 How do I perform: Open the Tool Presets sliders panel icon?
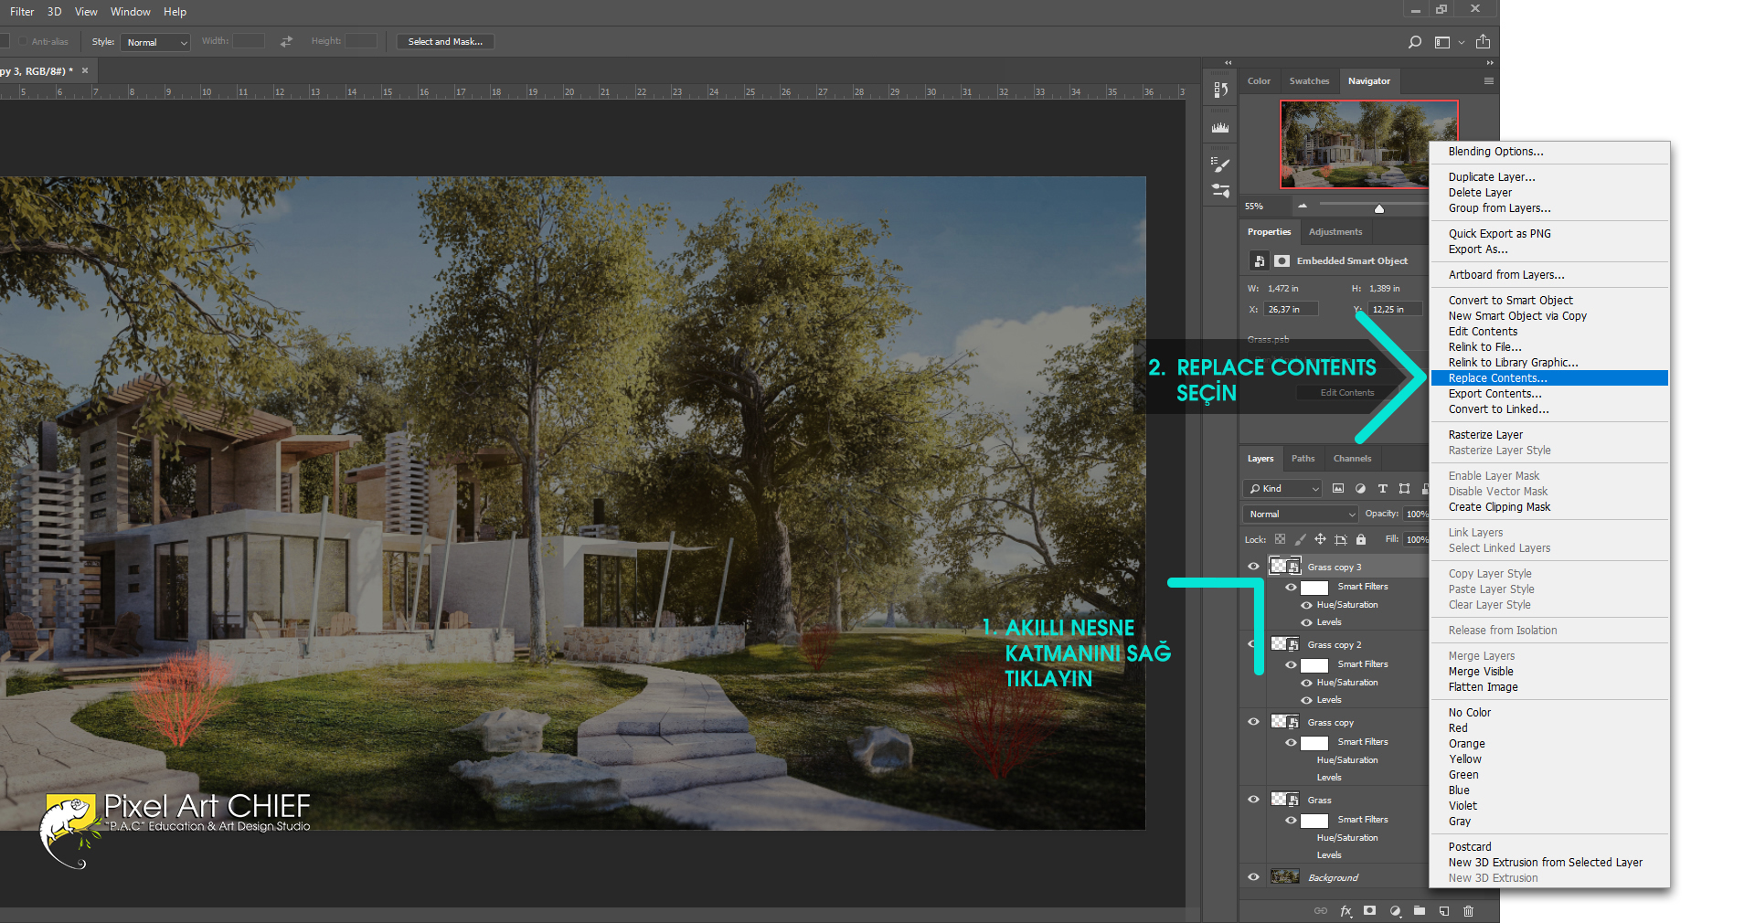[1220, 190]
